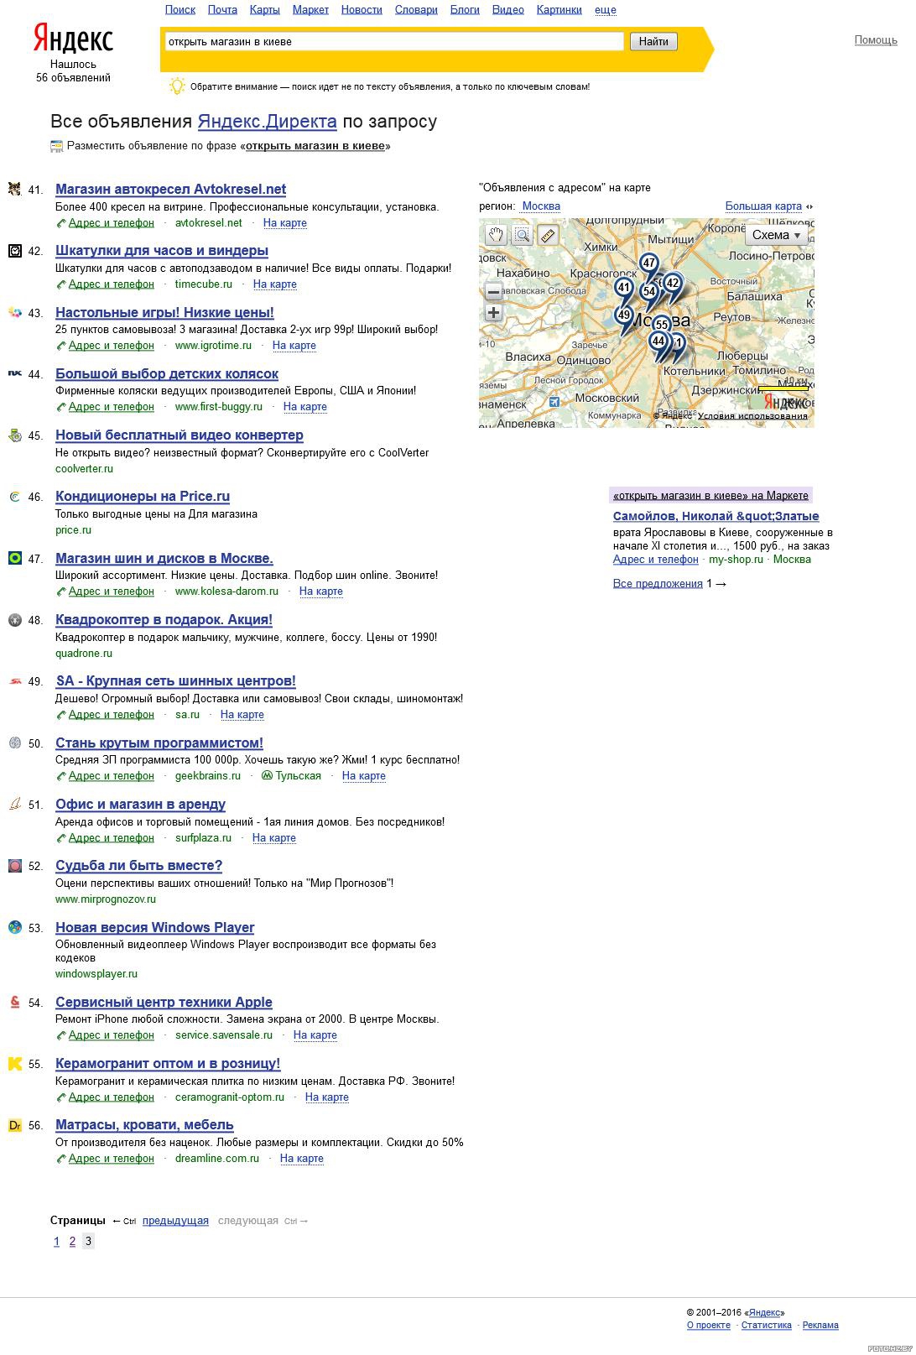Click map marker number 55

(x=661, y=325)
